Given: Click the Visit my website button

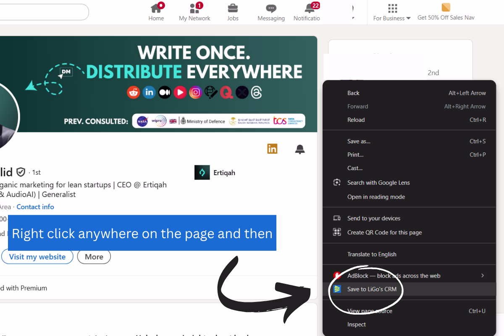Looking at the screenshot, I should coord(37,257).
